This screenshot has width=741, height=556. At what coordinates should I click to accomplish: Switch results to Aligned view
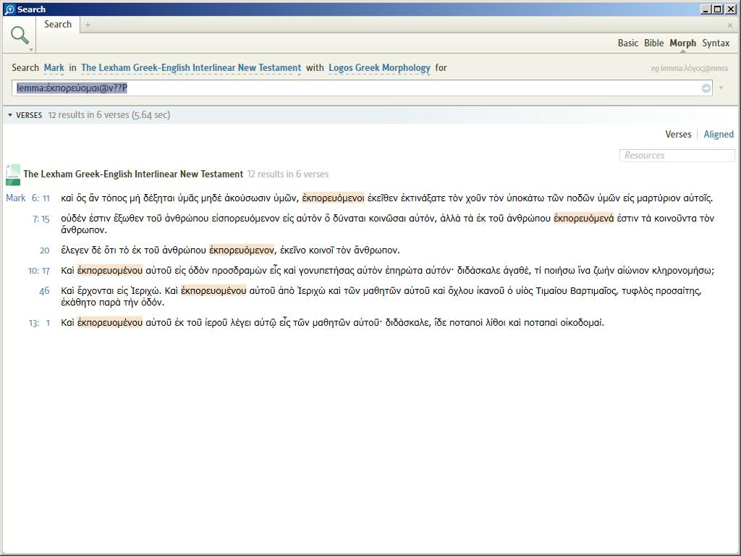click(x=719, y=134)
